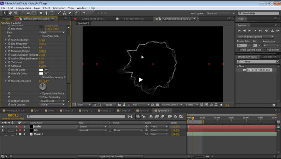Viewport: 281px width, 159px height.
Task: Select the Type tool
Action: tap(53, 13)
